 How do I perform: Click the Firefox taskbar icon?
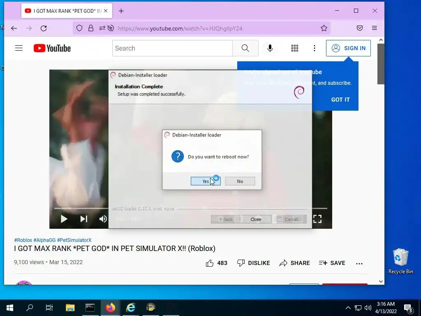pos(110,308)
